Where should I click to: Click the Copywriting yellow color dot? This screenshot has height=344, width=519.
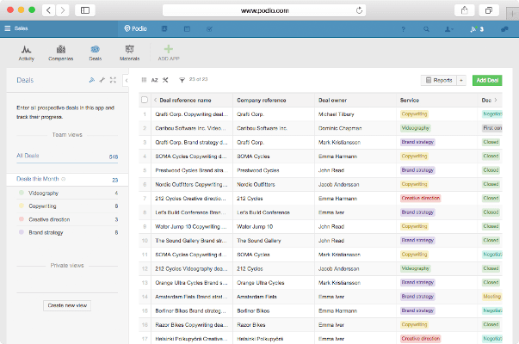pos(22,206)
